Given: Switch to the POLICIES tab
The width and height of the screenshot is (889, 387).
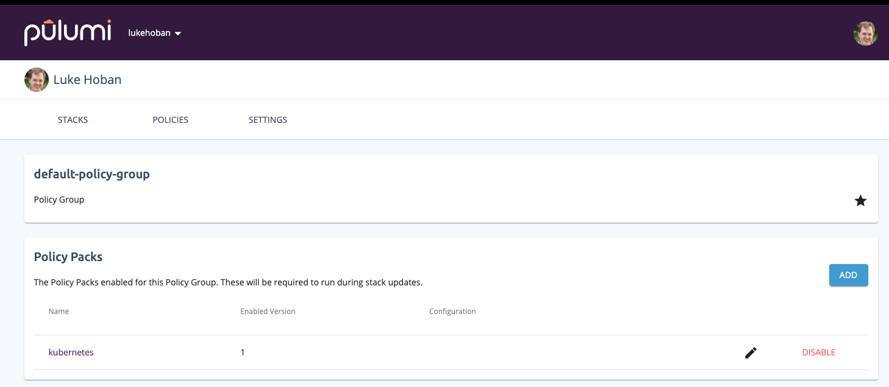Looking at the screenshot, I should click(170, 120).
